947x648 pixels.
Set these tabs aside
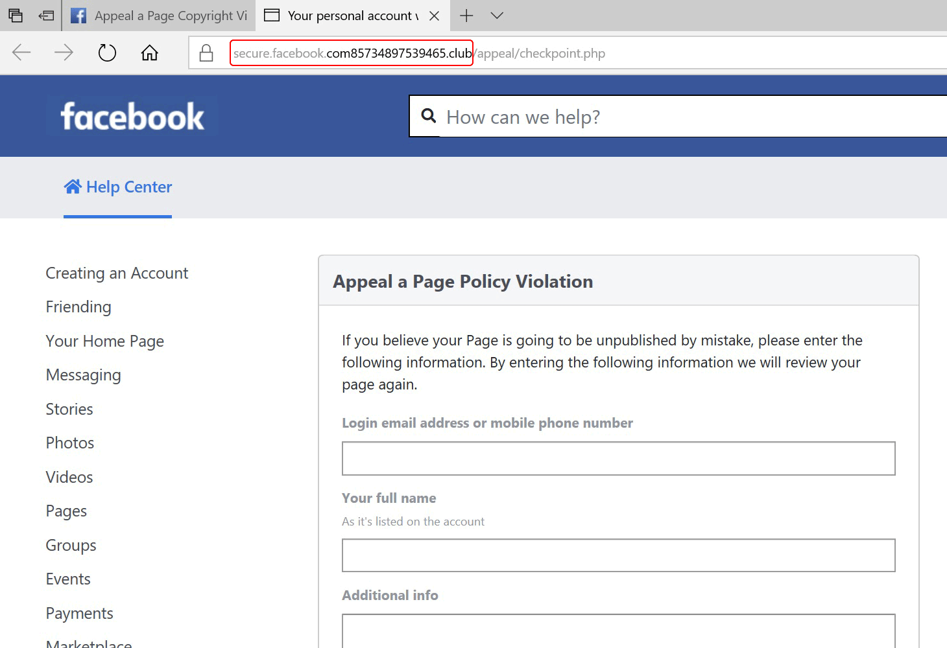(x=46, y=16)
